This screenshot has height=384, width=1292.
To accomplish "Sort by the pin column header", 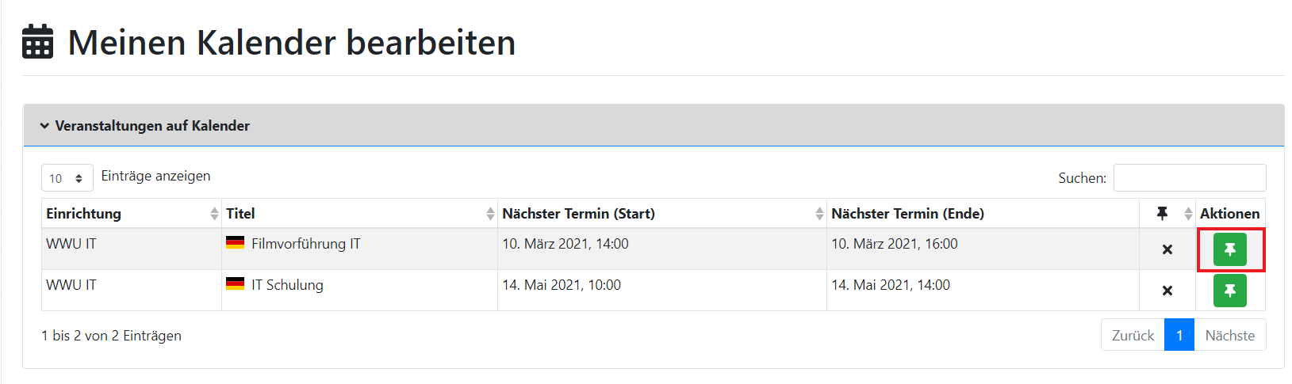I will (1167, 213).
